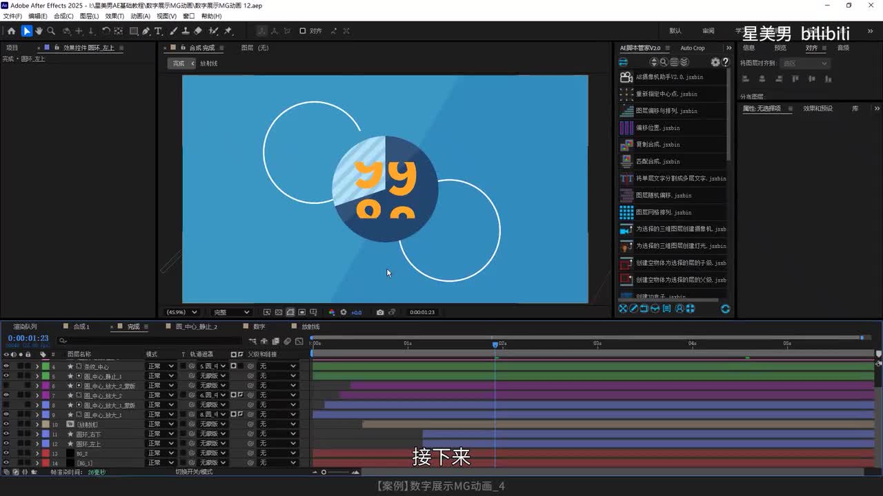
Task: Switch to the 数字 timeline tab
Action: [x=259, y=327]
